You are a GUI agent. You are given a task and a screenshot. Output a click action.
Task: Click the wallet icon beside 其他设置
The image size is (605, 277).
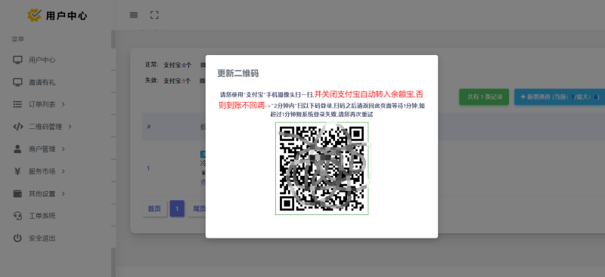pyautogui.click(x=17, y=193)
